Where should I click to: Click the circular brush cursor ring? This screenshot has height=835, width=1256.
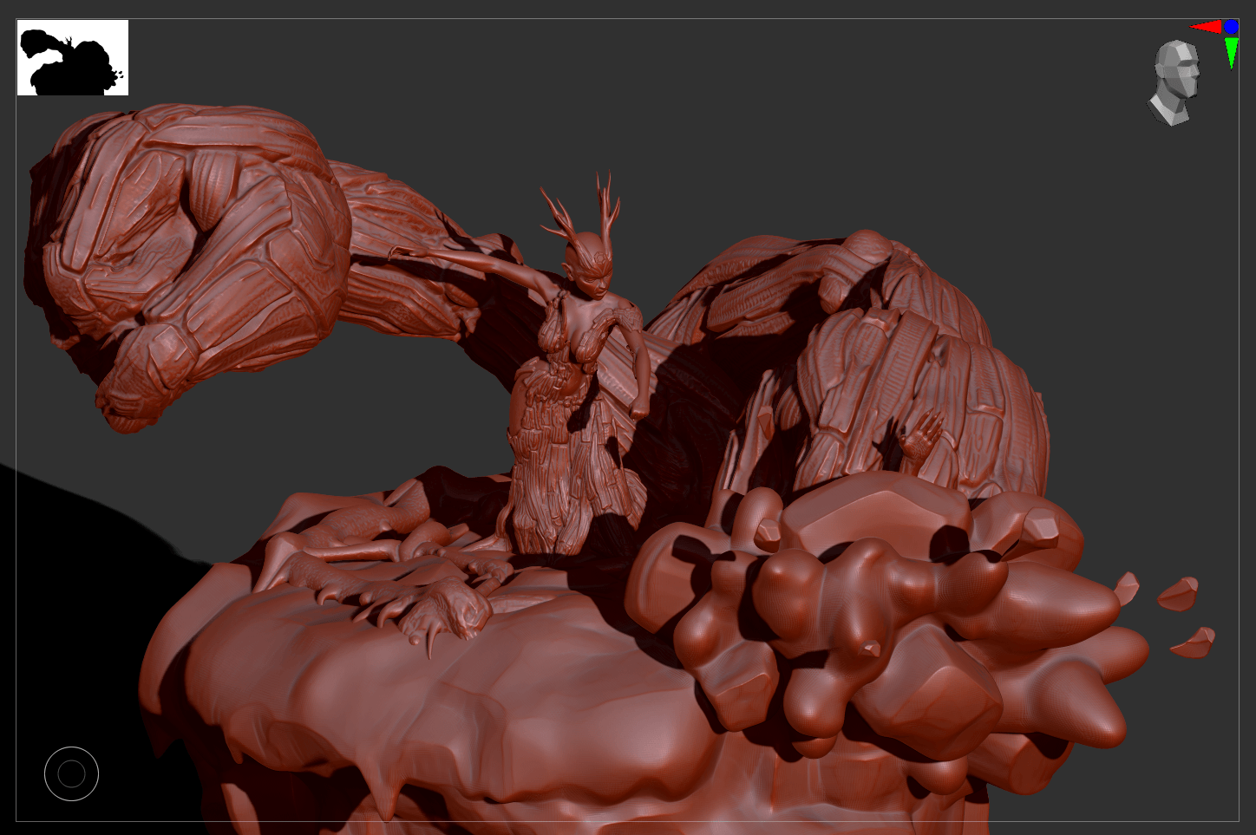point(71,773)
